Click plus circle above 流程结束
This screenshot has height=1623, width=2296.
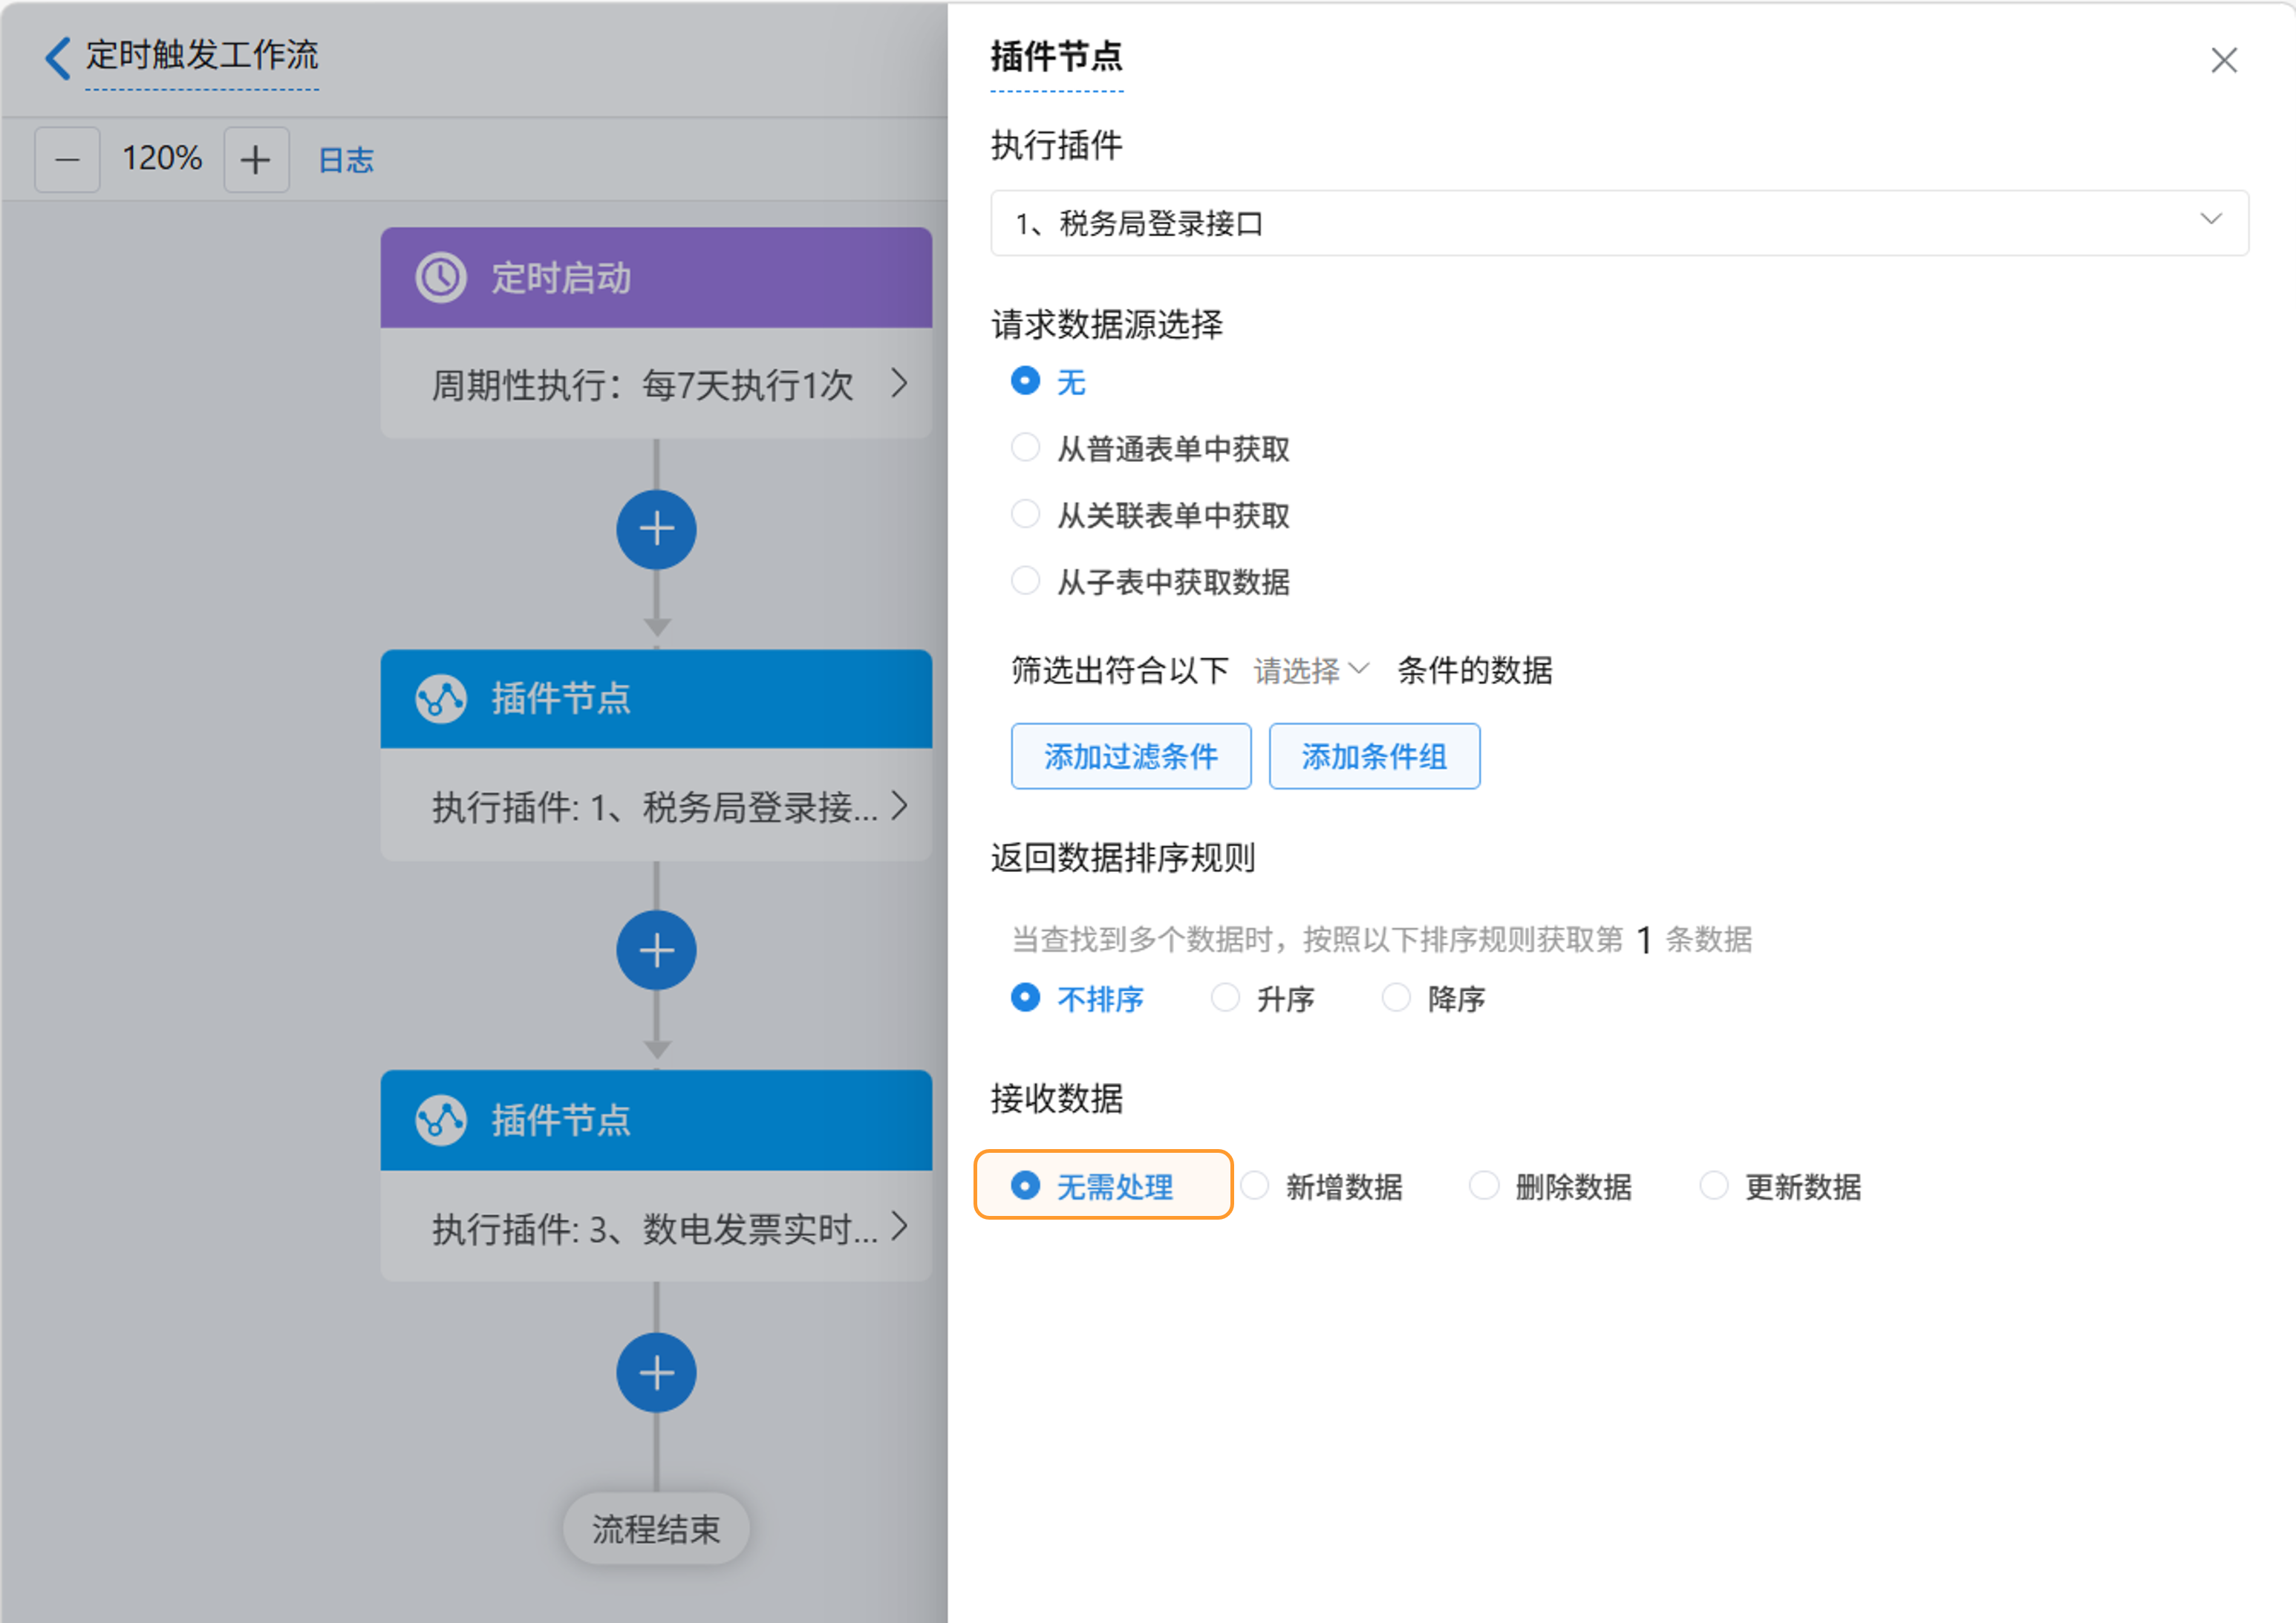click(656, 1373)
